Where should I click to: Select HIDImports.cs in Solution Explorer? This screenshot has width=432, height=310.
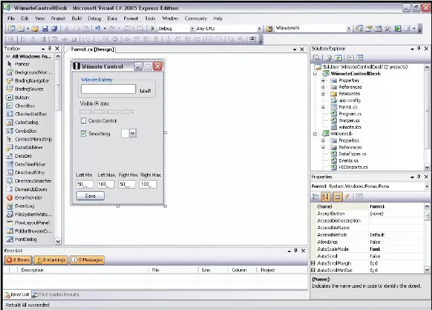click(x=353, y=167)
